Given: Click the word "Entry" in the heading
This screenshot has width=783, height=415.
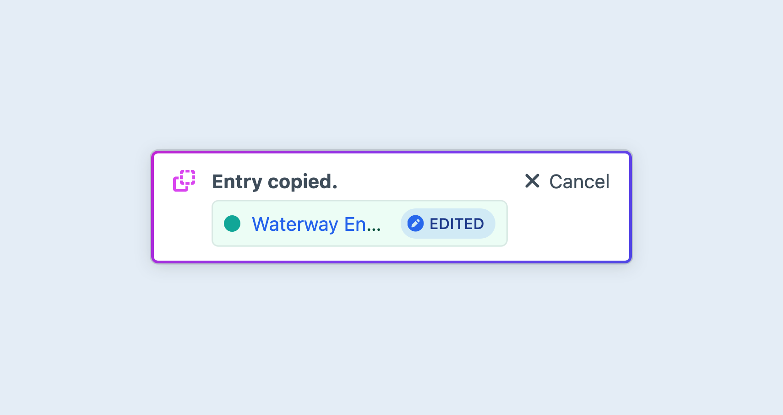Looking at the screenshot, I should pos(237,181).
